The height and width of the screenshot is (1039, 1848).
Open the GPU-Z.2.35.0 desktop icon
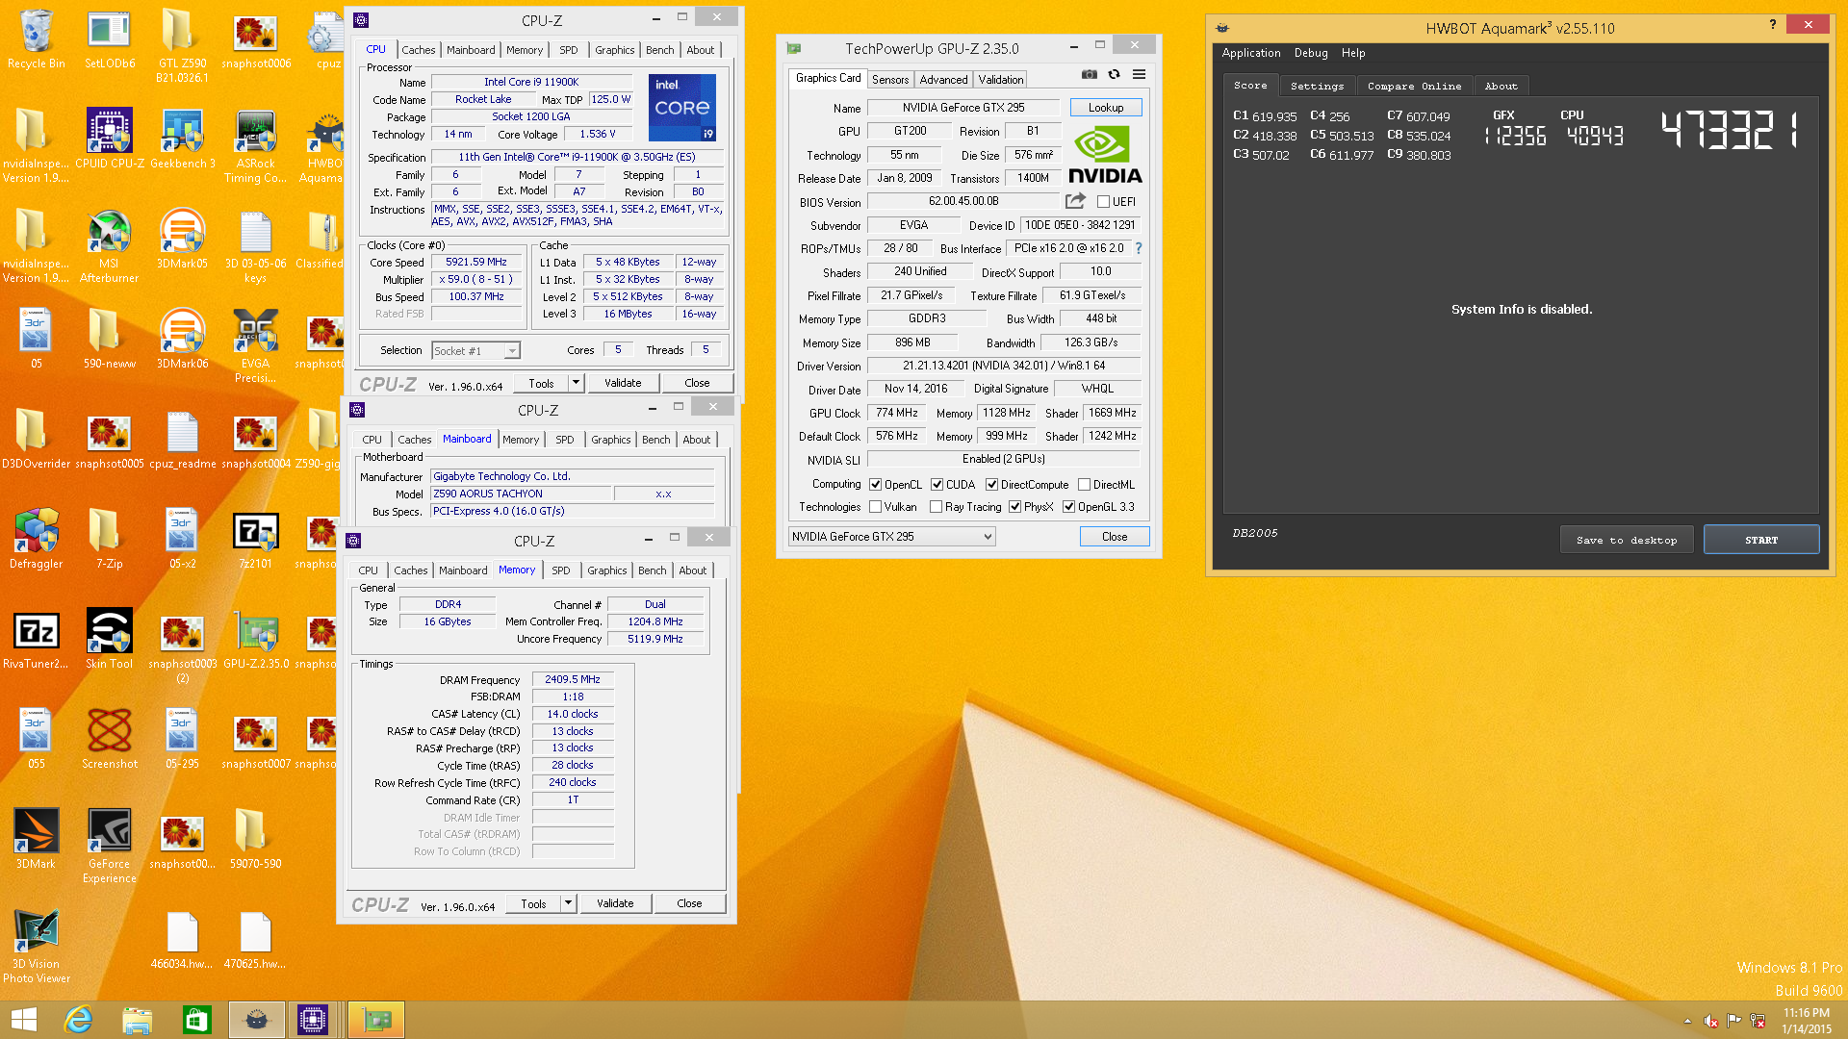point(256,639)
